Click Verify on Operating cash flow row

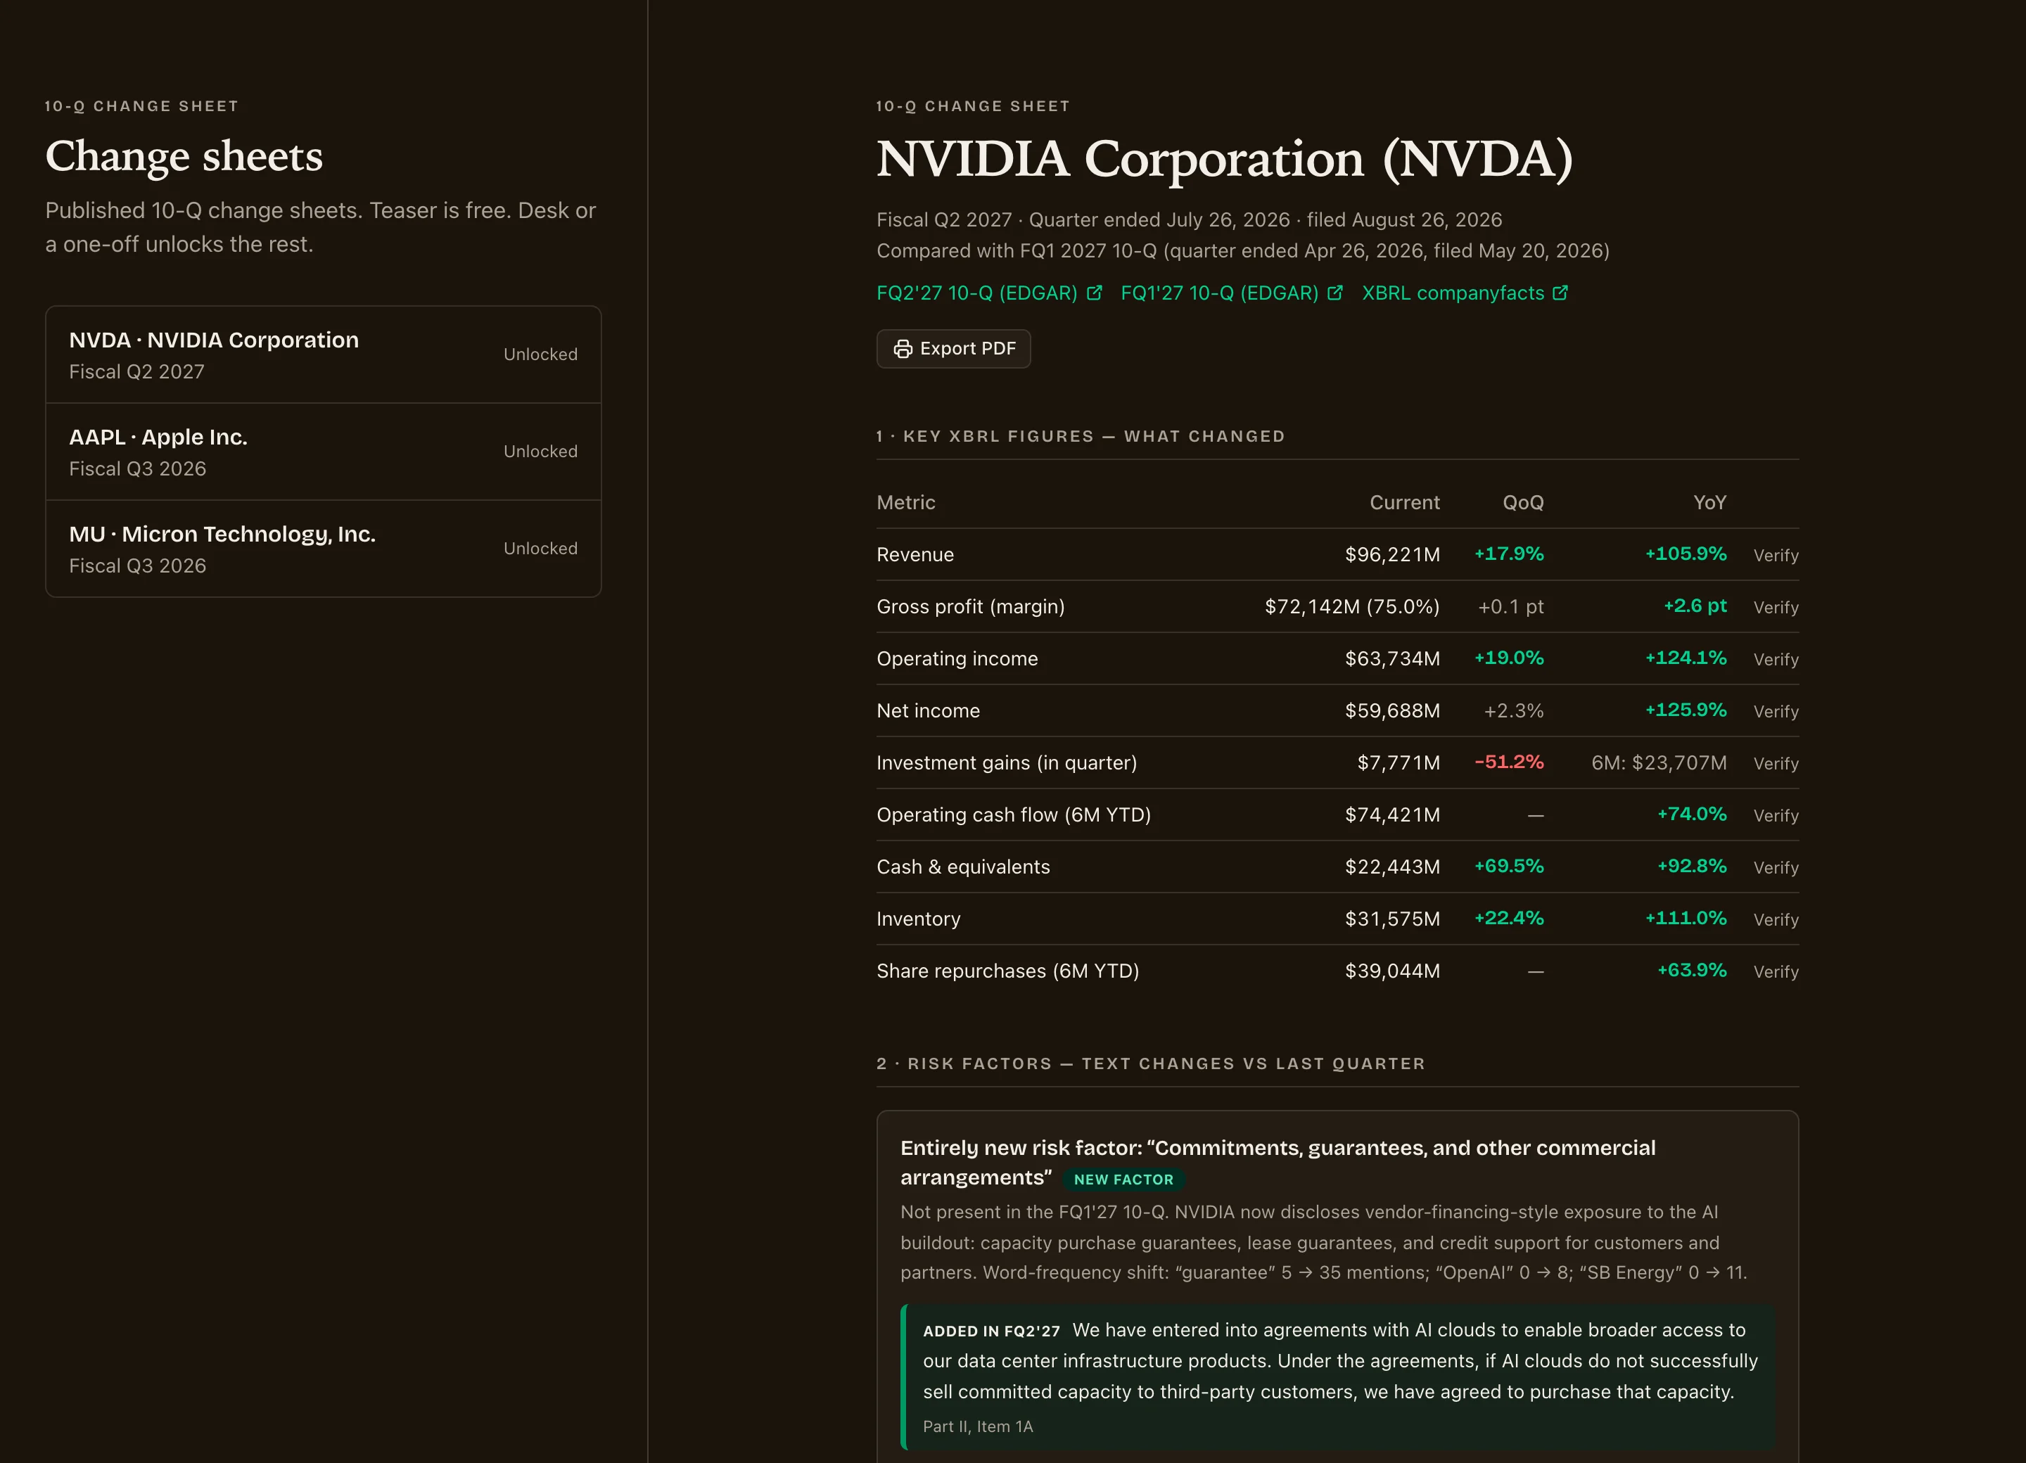pyautogui.click(x=1776, y=815)
